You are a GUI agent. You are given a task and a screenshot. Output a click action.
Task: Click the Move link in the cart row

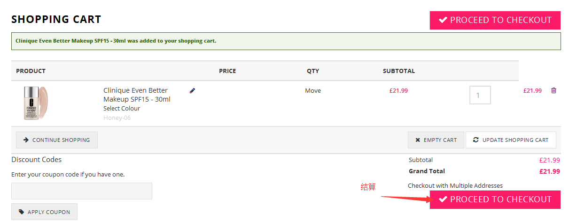coord(313,91)
